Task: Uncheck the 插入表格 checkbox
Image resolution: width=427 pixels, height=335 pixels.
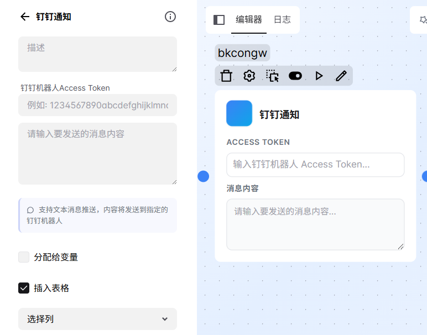Action: pos(24,288)
